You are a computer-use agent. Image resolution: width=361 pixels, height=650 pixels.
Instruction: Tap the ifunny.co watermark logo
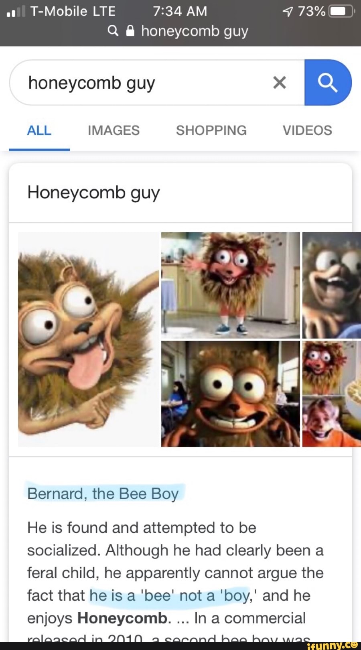332,645
